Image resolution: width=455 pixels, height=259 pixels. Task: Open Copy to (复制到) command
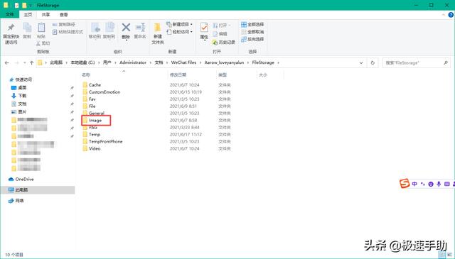coord(109,31)
